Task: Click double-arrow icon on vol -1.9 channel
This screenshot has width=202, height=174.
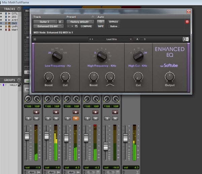Action: point(39,172)
